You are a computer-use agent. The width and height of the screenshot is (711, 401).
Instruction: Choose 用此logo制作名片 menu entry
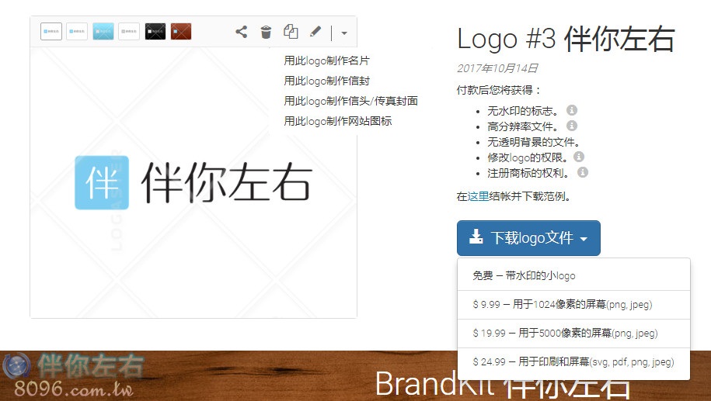tap(326, 60)
